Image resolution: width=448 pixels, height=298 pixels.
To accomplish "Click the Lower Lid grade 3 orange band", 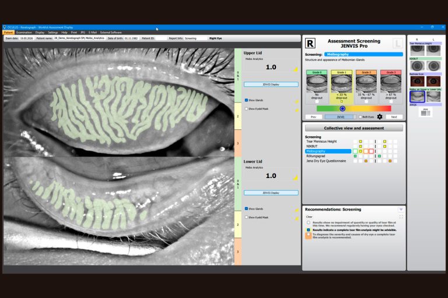I will click(238, 251).
